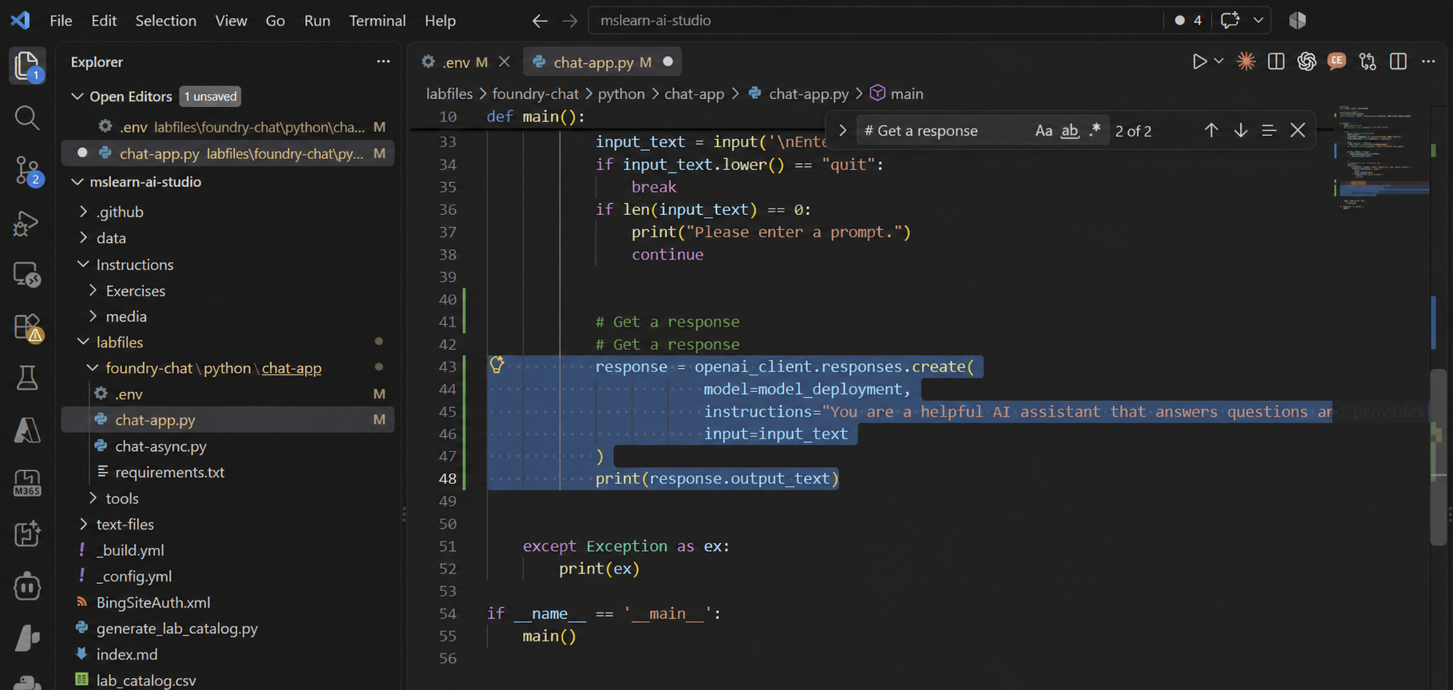The width and height of the screenshot is (1453, 690).
Task: Click foundry-chat in the breadcrumb
Action: 535,93
